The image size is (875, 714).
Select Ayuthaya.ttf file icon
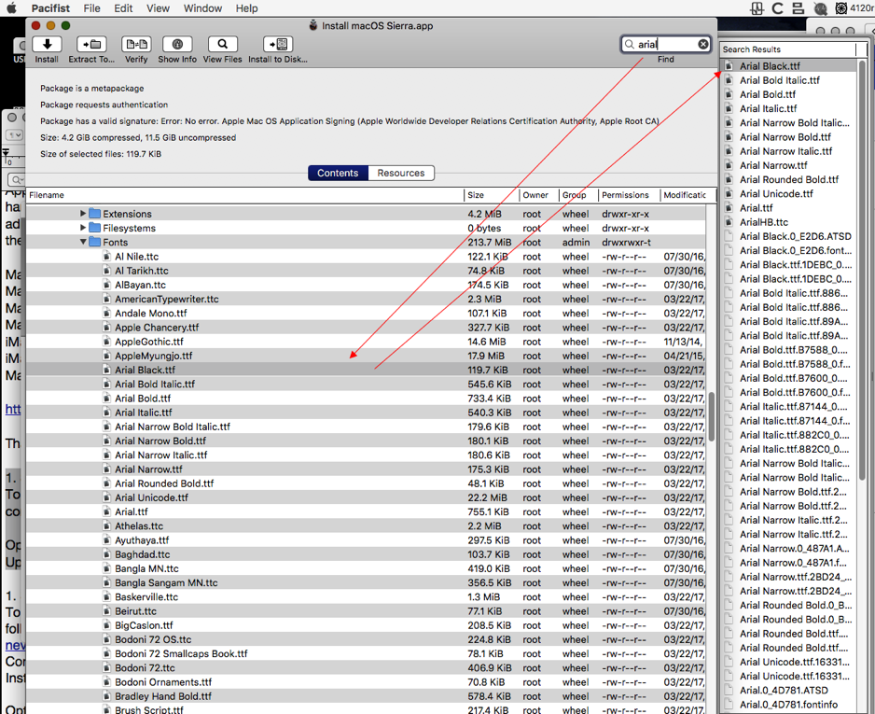pos(106,539)
